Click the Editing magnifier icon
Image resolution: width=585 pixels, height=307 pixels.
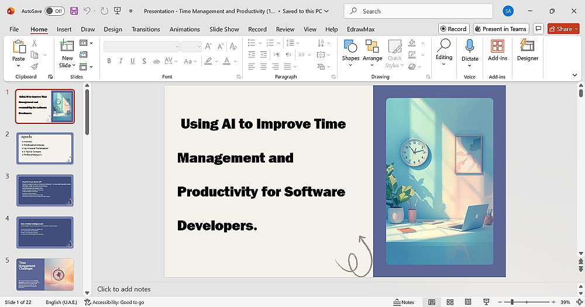click(x=443, y=45)
